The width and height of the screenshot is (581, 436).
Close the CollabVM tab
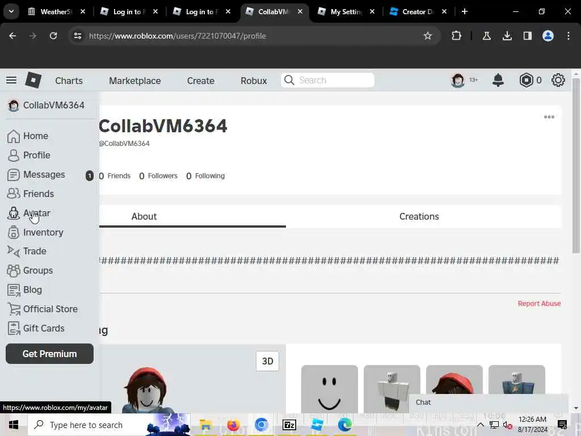coord(300,11)
